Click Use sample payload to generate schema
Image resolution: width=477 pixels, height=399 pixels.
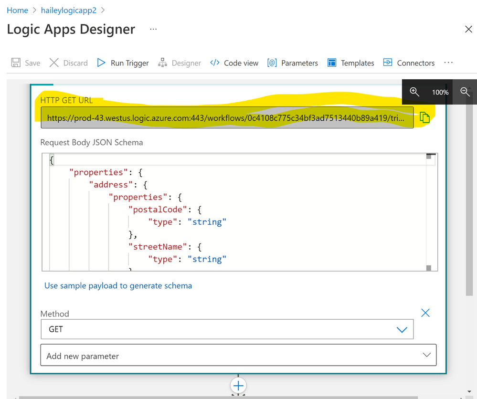pyautogui.click(x=118, y=285)
